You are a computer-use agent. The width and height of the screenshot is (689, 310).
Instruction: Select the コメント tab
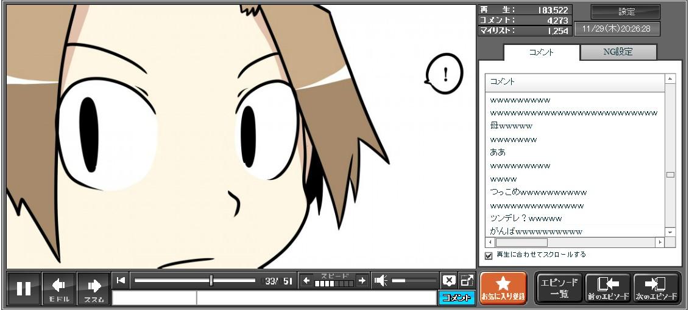click(x=541, y=52)
